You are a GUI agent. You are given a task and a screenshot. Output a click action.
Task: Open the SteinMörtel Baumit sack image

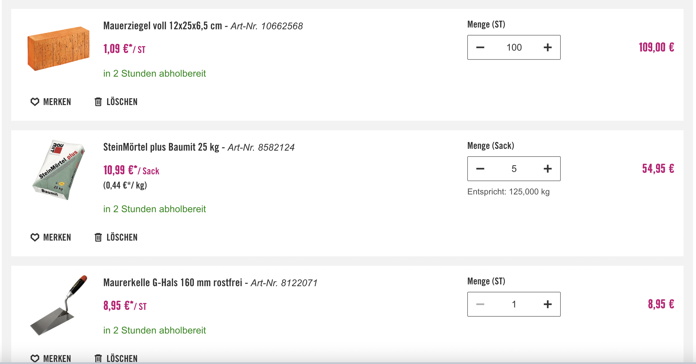tap(59, 170)
